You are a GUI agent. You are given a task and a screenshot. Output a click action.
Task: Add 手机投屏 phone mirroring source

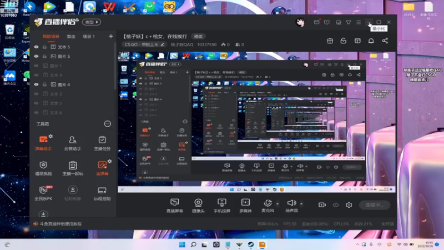tap(221, 206)
